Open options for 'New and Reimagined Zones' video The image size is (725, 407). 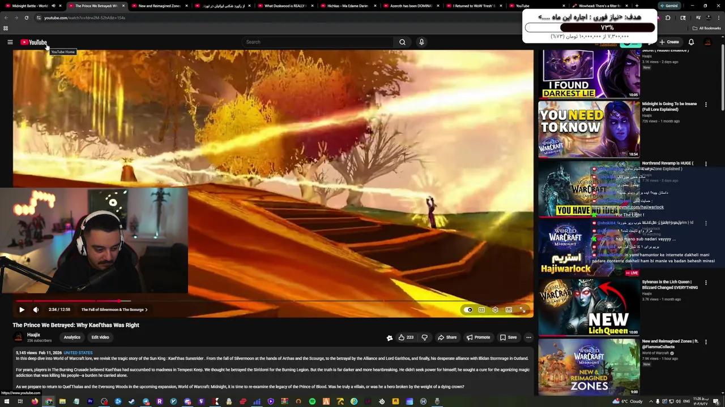(706, 341)
